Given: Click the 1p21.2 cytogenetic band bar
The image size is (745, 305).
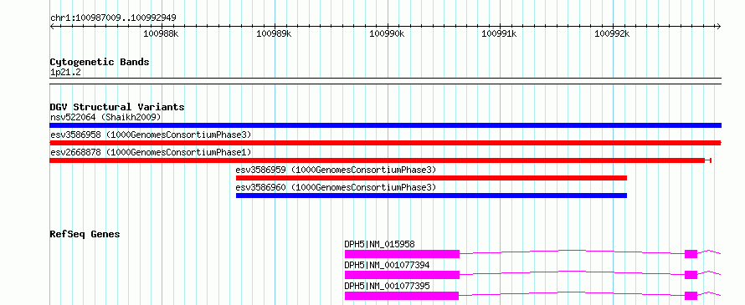Looking at the screenshot, I should (385, 81).
